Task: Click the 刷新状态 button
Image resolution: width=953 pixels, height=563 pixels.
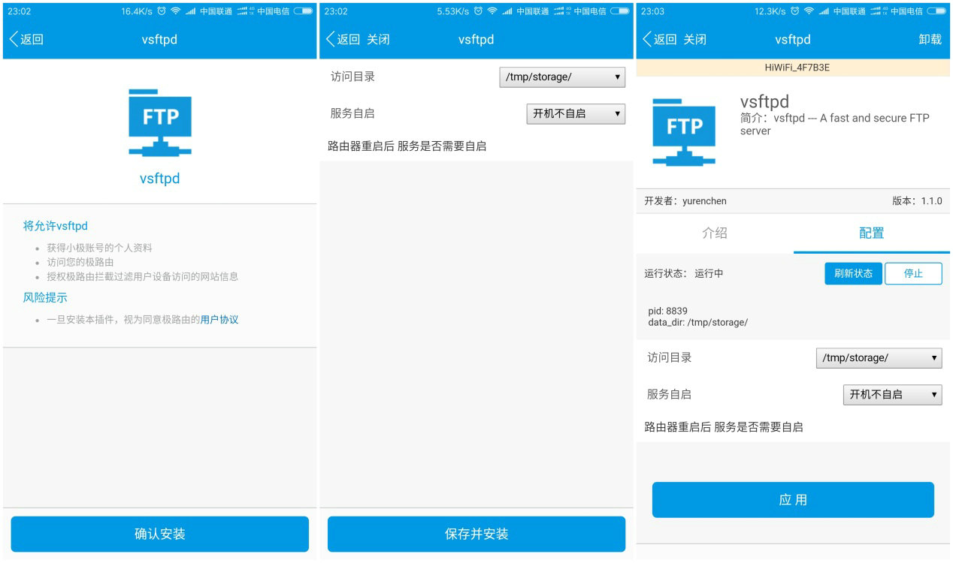Action: tap(853, 273)
